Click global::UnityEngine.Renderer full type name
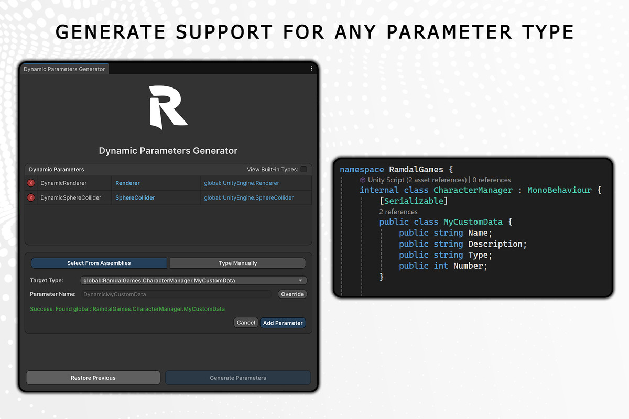This screenshot has height=419, width=629. tap(242, 183)
